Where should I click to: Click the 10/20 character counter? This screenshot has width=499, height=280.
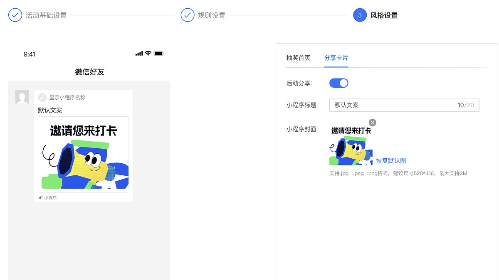466,105
